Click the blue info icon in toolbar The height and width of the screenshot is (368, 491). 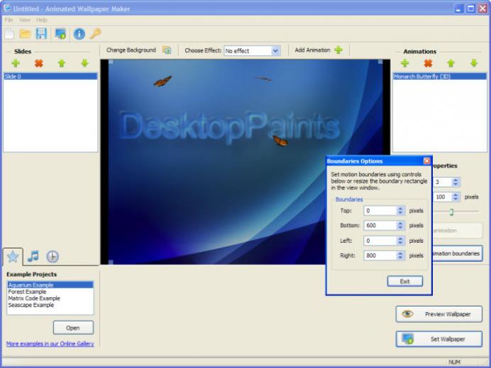click(79, 33)
